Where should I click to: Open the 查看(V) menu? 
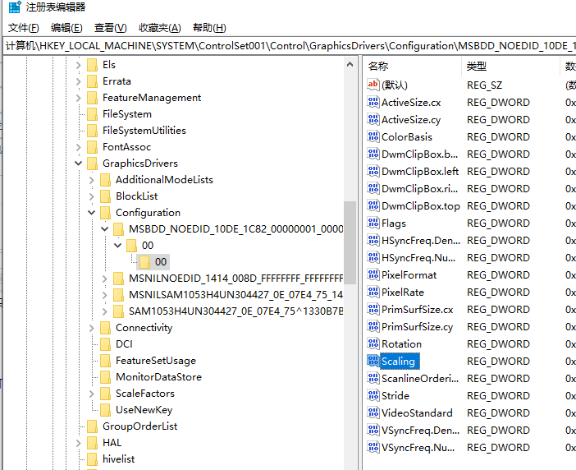pyautogui.click(x=110, y=28)
